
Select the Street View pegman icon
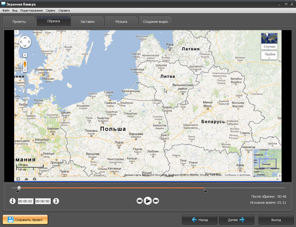click(x=24, y=64)
